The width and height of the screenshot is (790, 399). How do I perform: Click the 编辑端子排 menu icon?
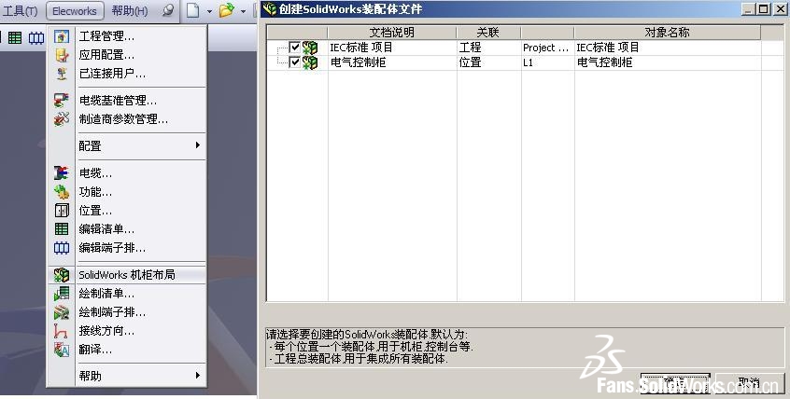pyautogui.click(x=62, y=248)
